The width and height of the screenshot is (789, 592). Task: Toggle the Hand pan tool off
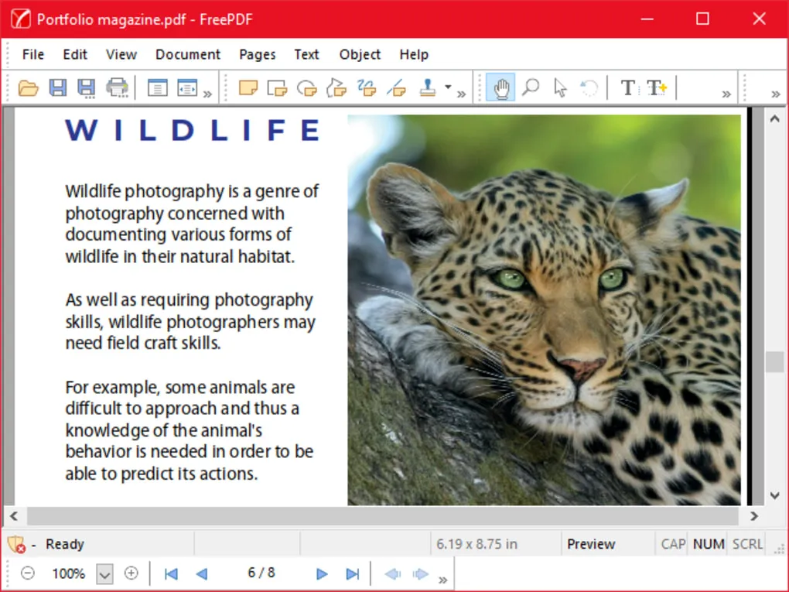[500, 87]
